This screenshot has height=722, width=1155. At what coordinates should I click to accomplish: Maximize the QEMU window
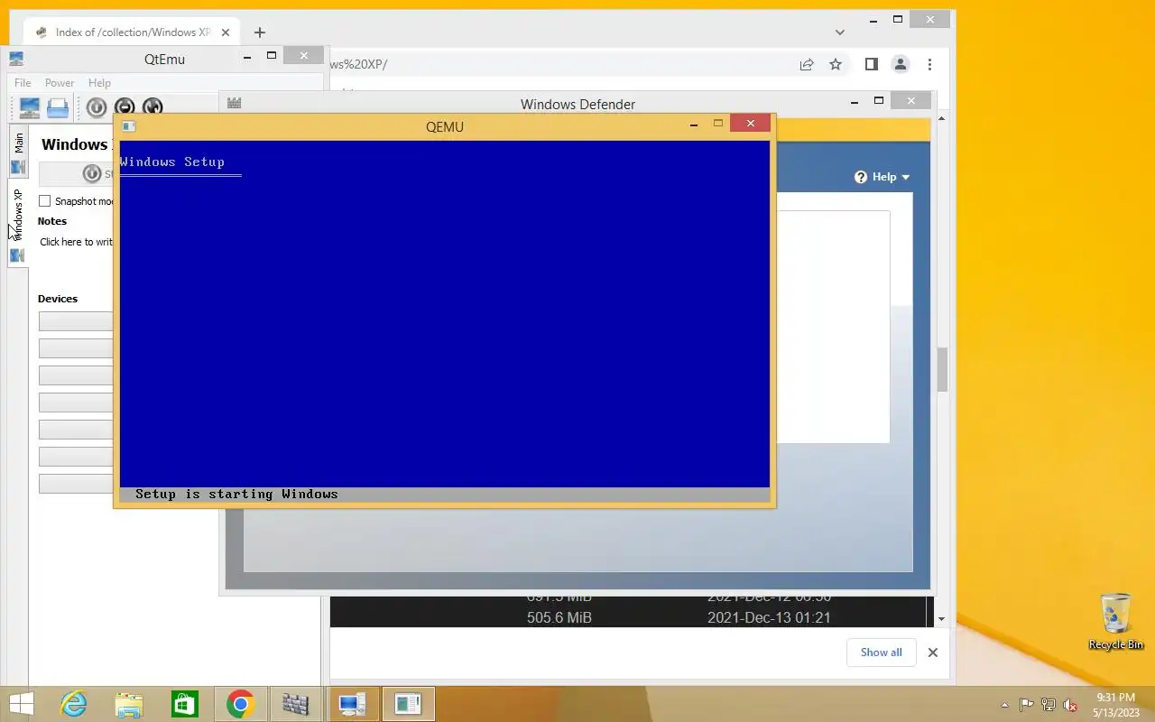click(x=718, y=124)
